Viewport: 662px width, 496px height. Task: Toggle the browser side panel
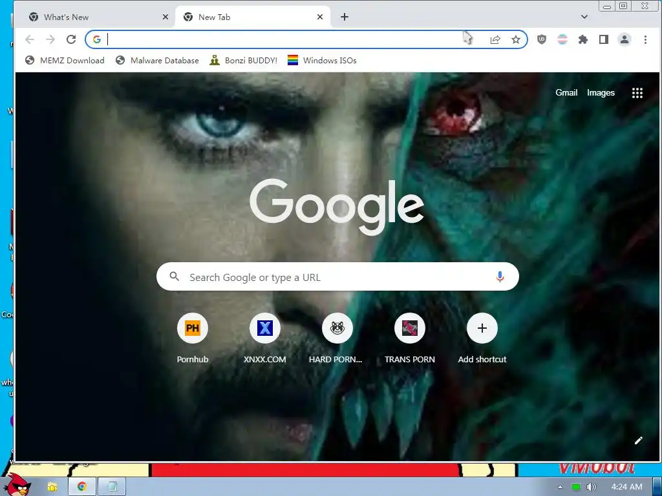[x=604, y=39]
